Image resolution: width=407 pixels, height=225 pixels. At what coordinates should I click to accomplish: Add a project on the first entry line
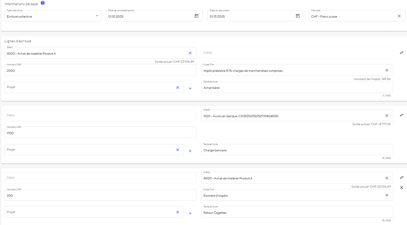coord(190,88)
